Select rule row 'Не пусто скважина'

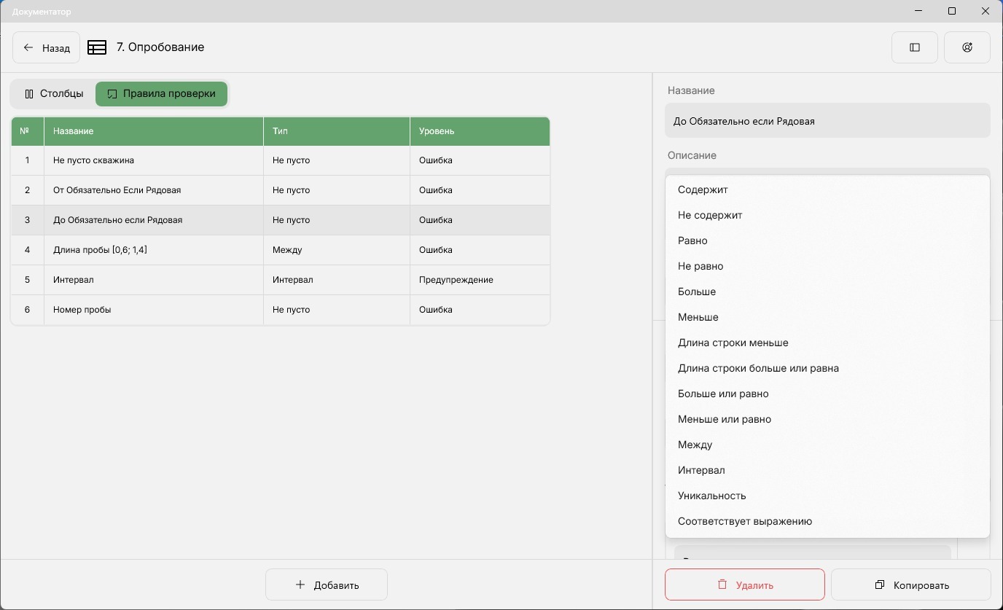(280, 160)
